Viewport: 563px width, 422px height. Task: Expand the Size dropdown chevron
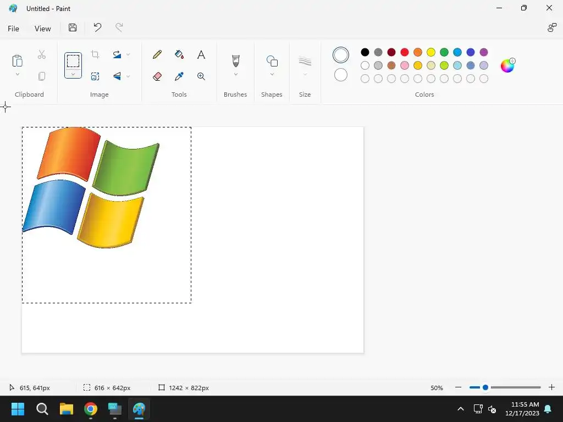305,74
